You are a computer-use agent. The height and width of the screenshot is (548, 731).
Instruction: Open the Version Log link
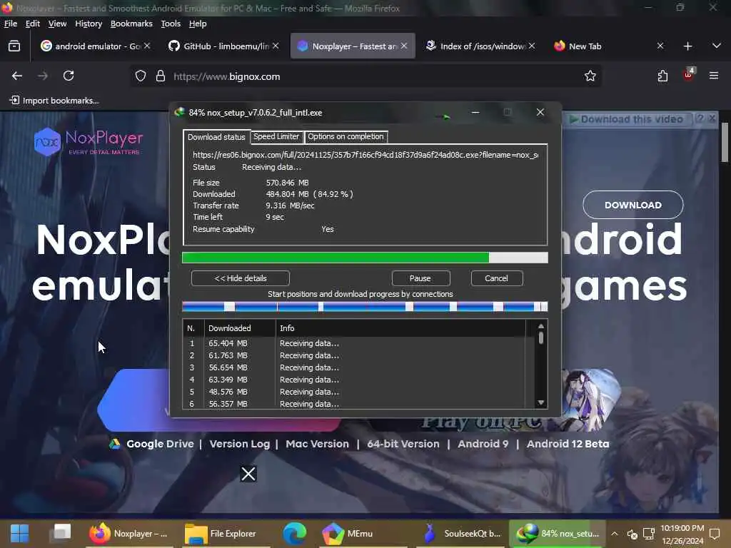240,444
